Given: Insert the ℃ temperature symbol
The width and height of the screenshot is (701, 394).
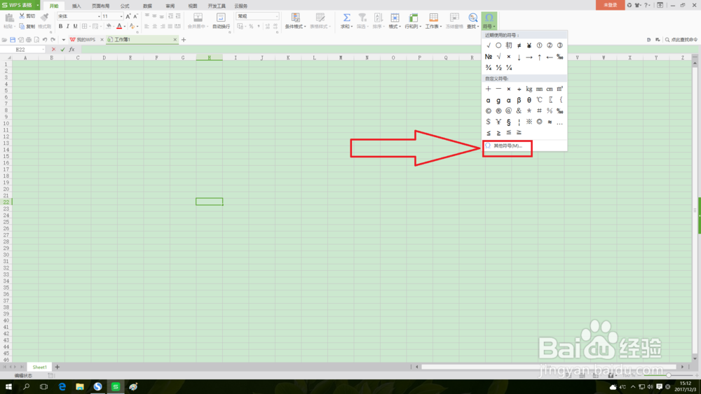Looking at the screenshot, I should coord(540,100).
